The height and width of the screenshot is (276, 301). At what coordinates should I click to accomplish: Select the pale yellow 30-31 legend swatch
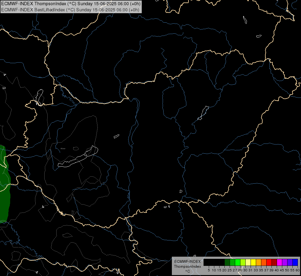(248, 262)
